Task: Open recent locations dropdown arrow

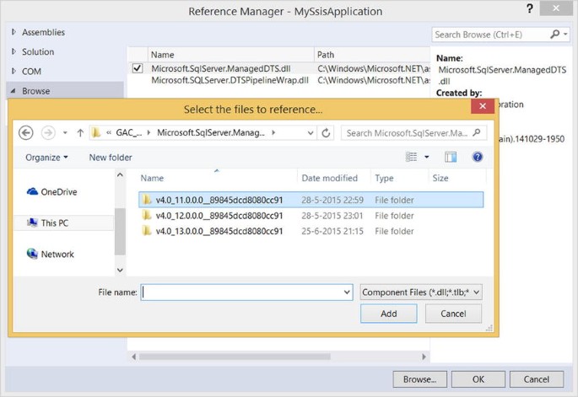Action: (65, 133)
